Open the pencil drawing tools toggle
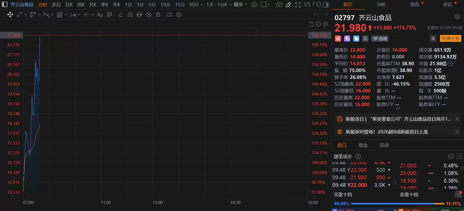 point(288,5)
